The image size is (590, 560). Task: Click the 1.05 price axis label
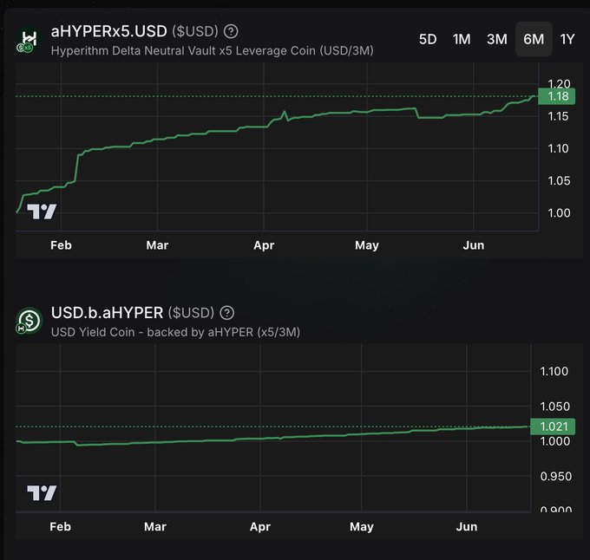[x=559, y=181]
